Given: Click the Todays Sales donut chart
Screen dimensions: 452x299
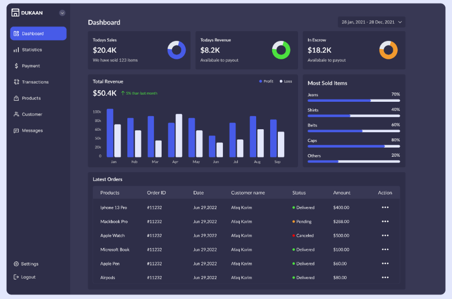Looking at the screenshot, I should tap(177, 50).
